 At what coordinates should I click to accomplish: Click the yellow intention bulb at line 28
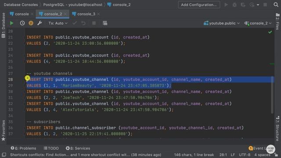pos(27,78)
